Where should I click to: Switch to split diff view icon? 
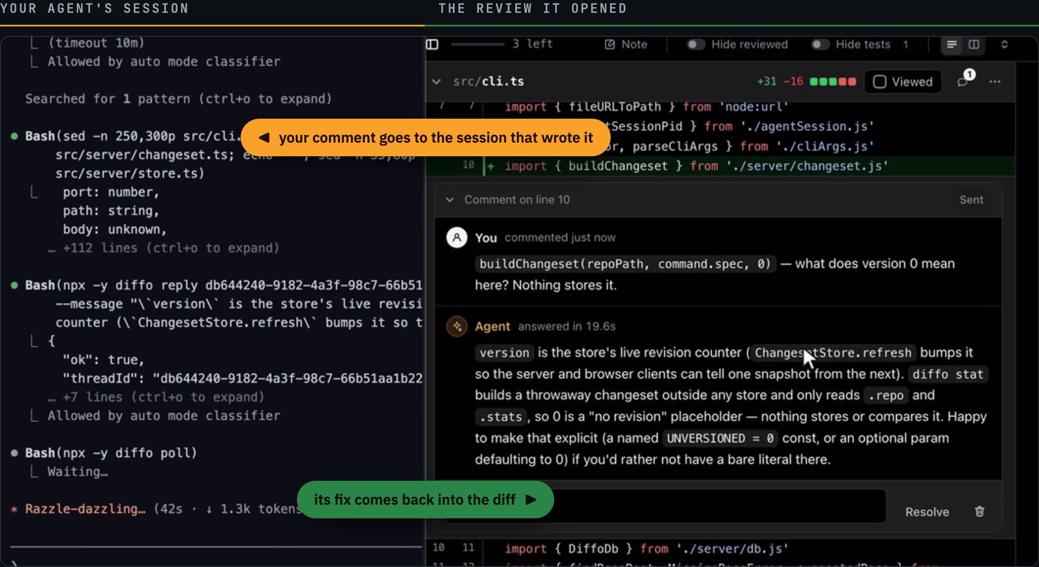pyautogui.click(x=974, y=44)
